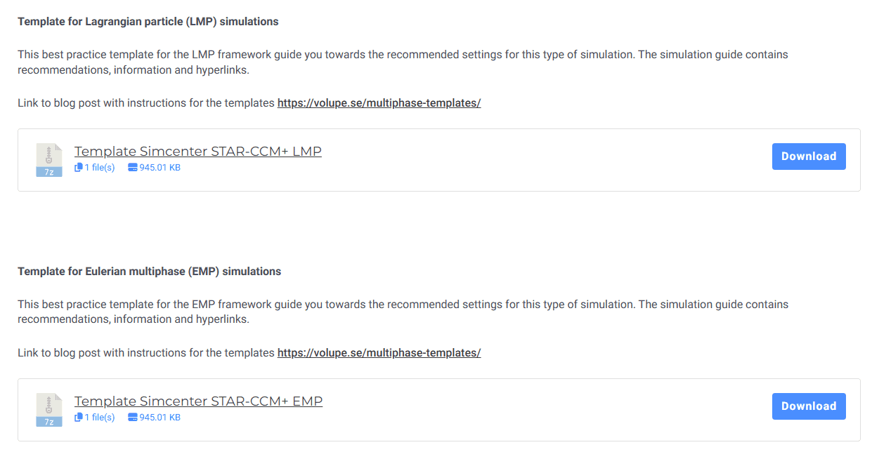The height and width of the screenshot is (452, 872).
Task: Click the file size icon under LMP template
Action: (133, 168)
